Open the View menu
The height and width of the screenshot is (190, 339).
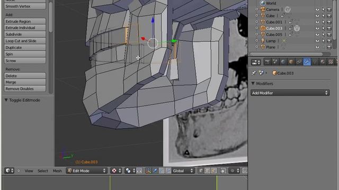29,171
